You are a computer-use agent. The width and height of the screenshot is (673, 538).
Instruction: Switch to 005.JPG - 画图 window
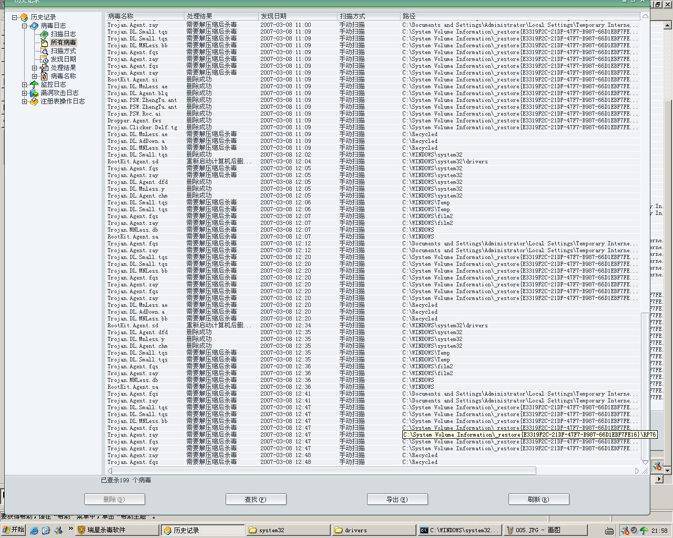(544, 531)
